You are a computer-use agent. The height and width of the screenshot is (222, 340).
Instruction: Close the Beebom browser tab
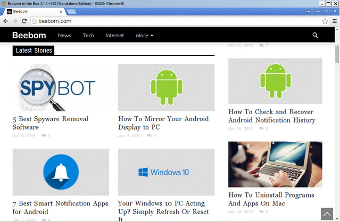coord(61,12)
